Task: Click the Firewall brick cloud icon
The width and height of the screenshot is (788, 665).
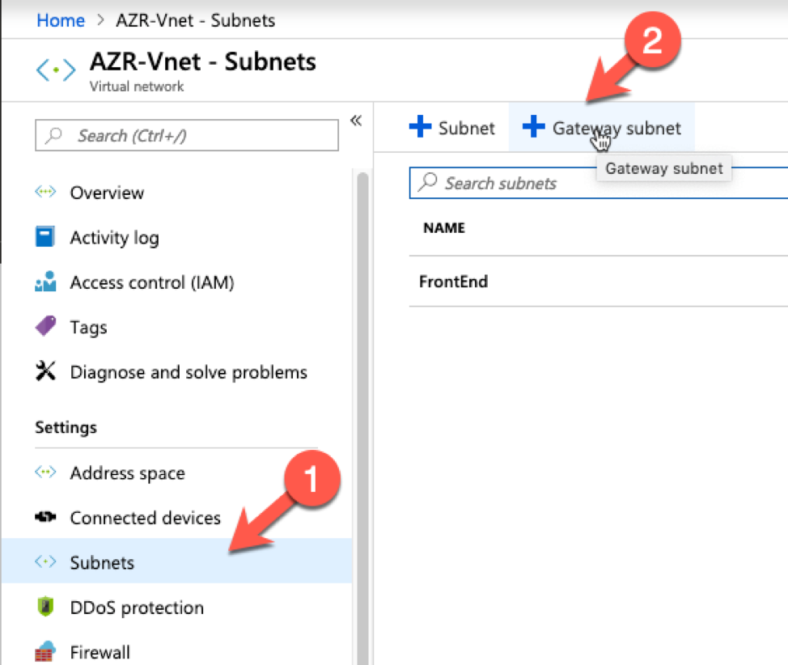Action: 45,651
